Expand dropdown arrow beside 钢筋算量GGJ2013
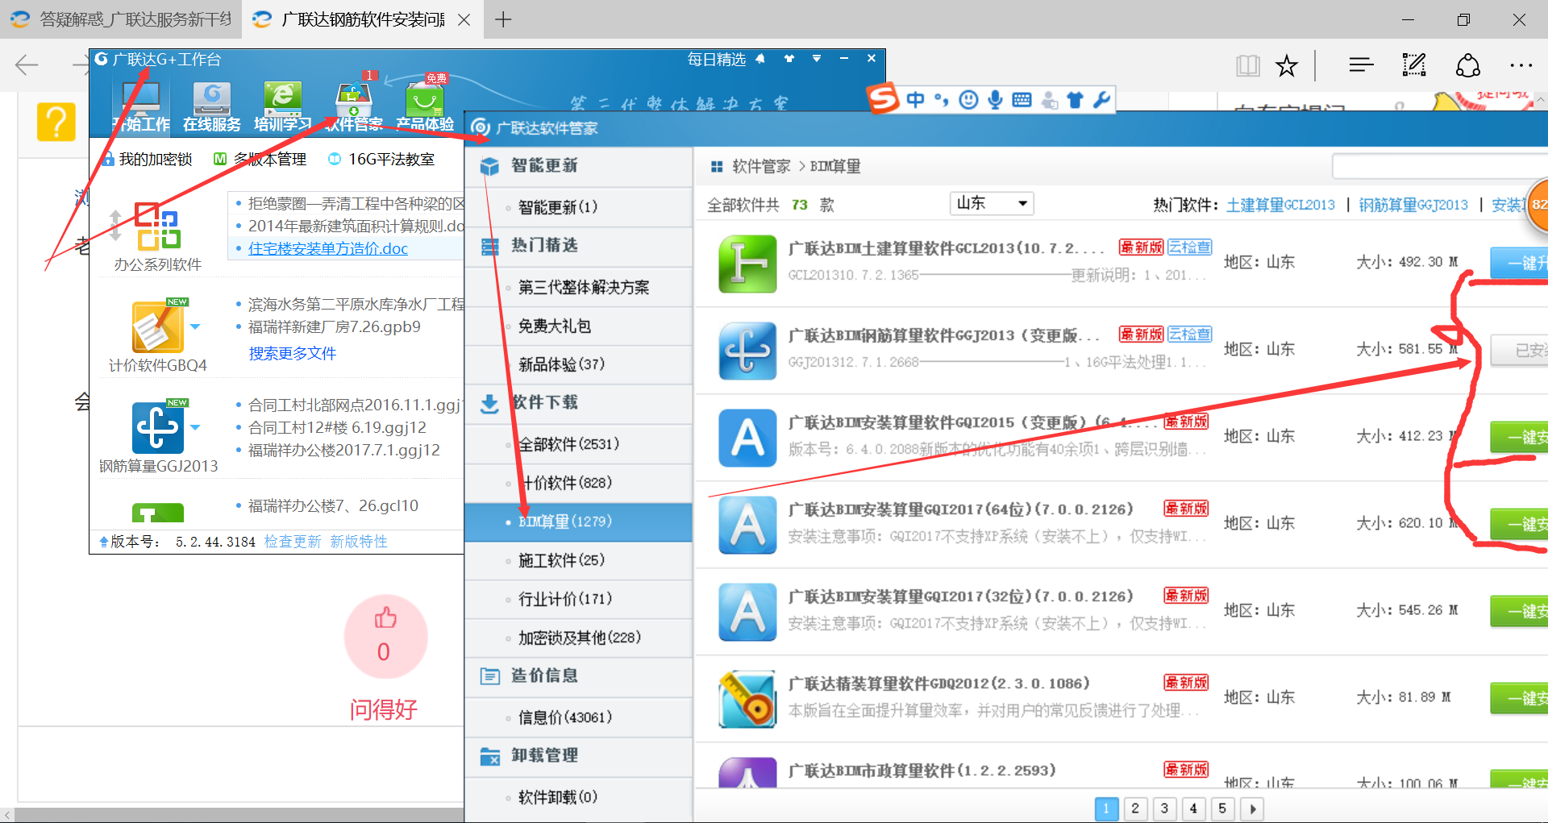The image size is (1548, 823). coord(194,427)
